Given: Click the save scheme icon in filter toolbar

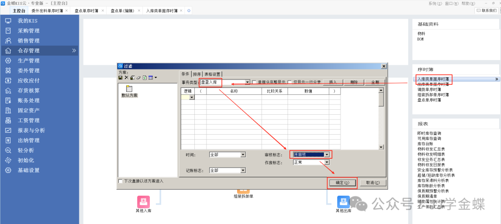Looking at the screenshot, I should (x=121, y=77).
